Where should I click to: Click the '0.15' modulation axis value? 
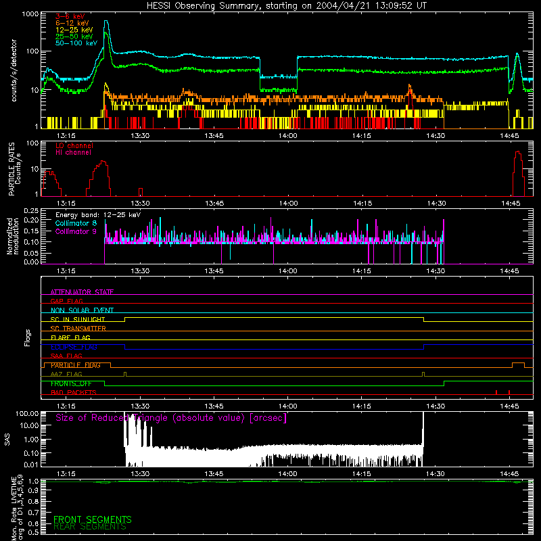click(31, 231)
